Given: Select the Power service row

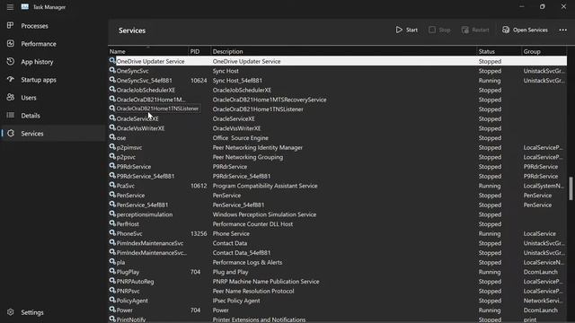Looking at the screenshot, I should [x=338, y=310].
